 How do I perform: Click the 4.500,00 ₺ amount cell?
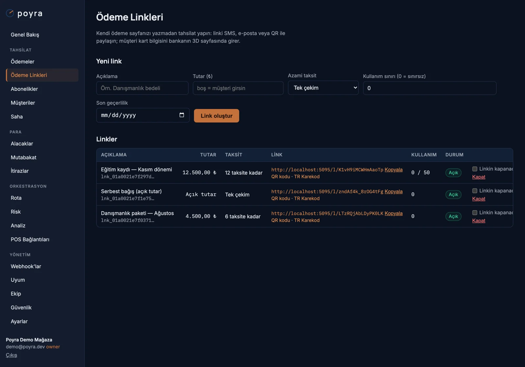click(x=201, y=216)
